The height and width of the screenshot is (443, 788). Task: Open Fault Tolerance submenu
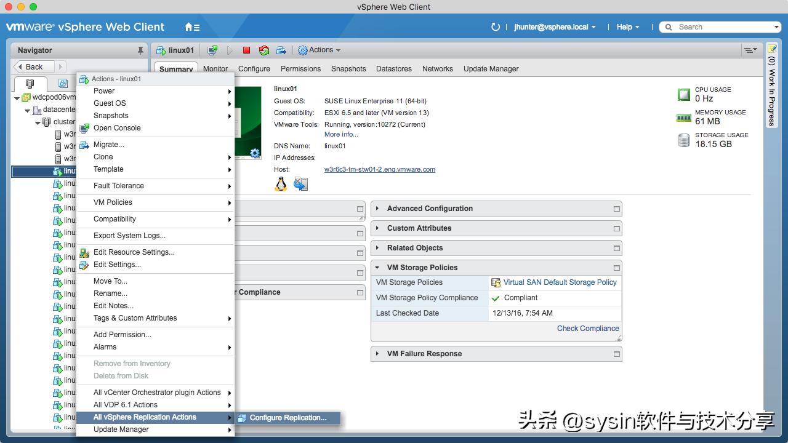[155, 186]
